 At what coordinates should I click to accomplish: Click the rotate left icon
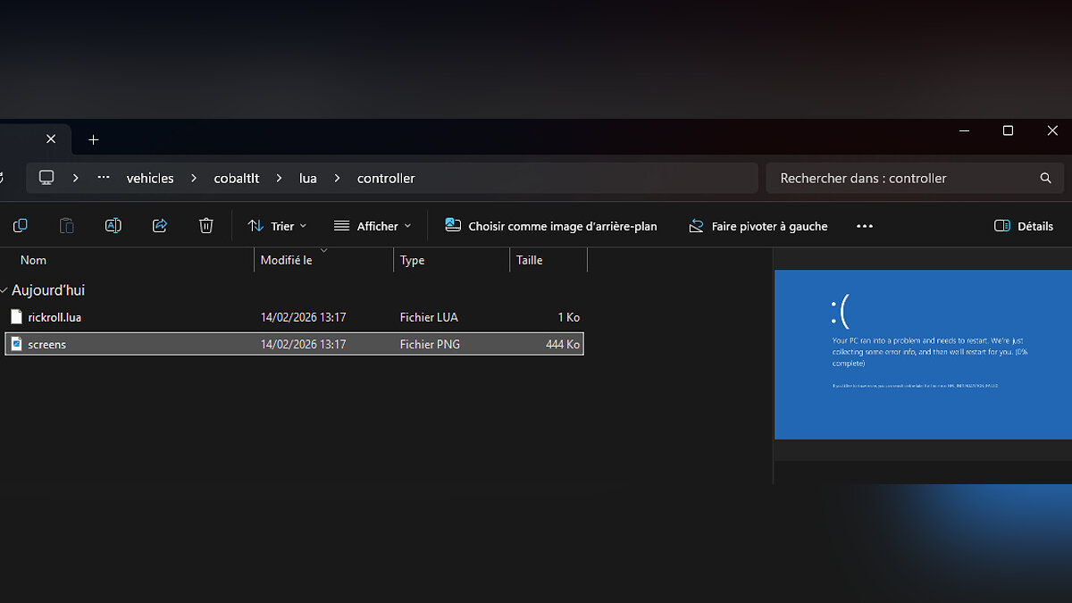click(x=697, y=226)
